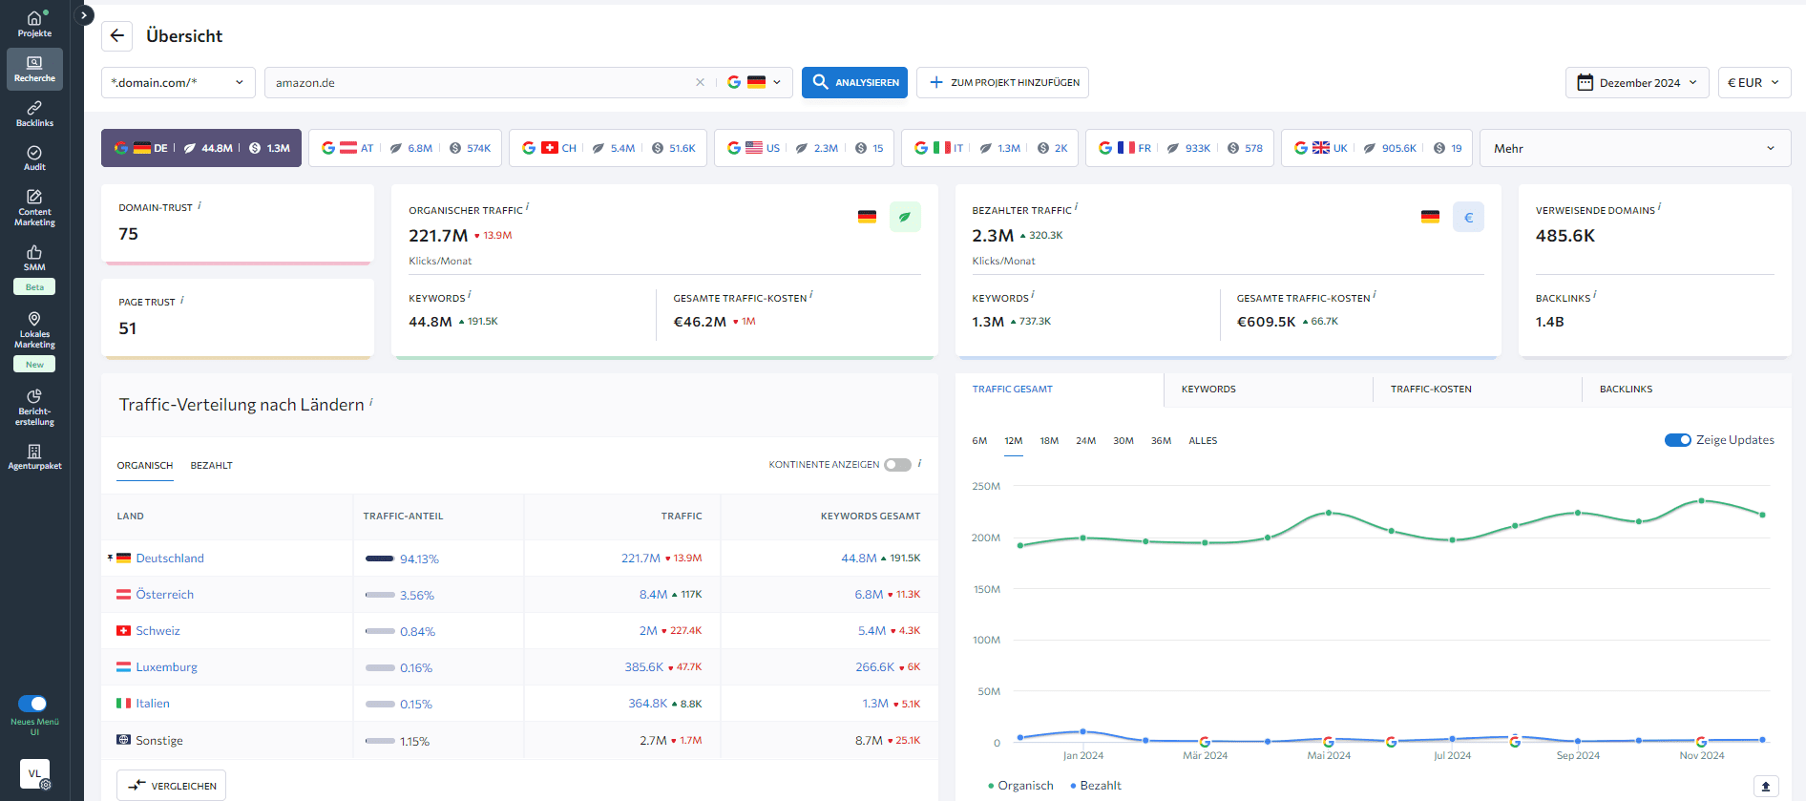The image size is (1806, 801).
Task: Toggle Organisch legend series
Action: click(1020, 786)
